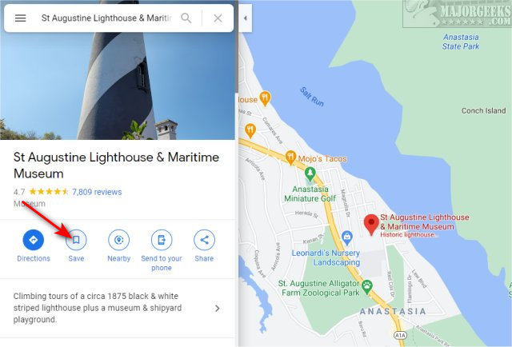Click the magnifying glass search icon
The image size is (512, 347).
[x=186, y=18]
